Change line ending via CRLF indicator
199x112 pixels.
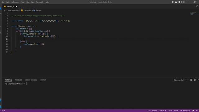[x=176, y=110]
